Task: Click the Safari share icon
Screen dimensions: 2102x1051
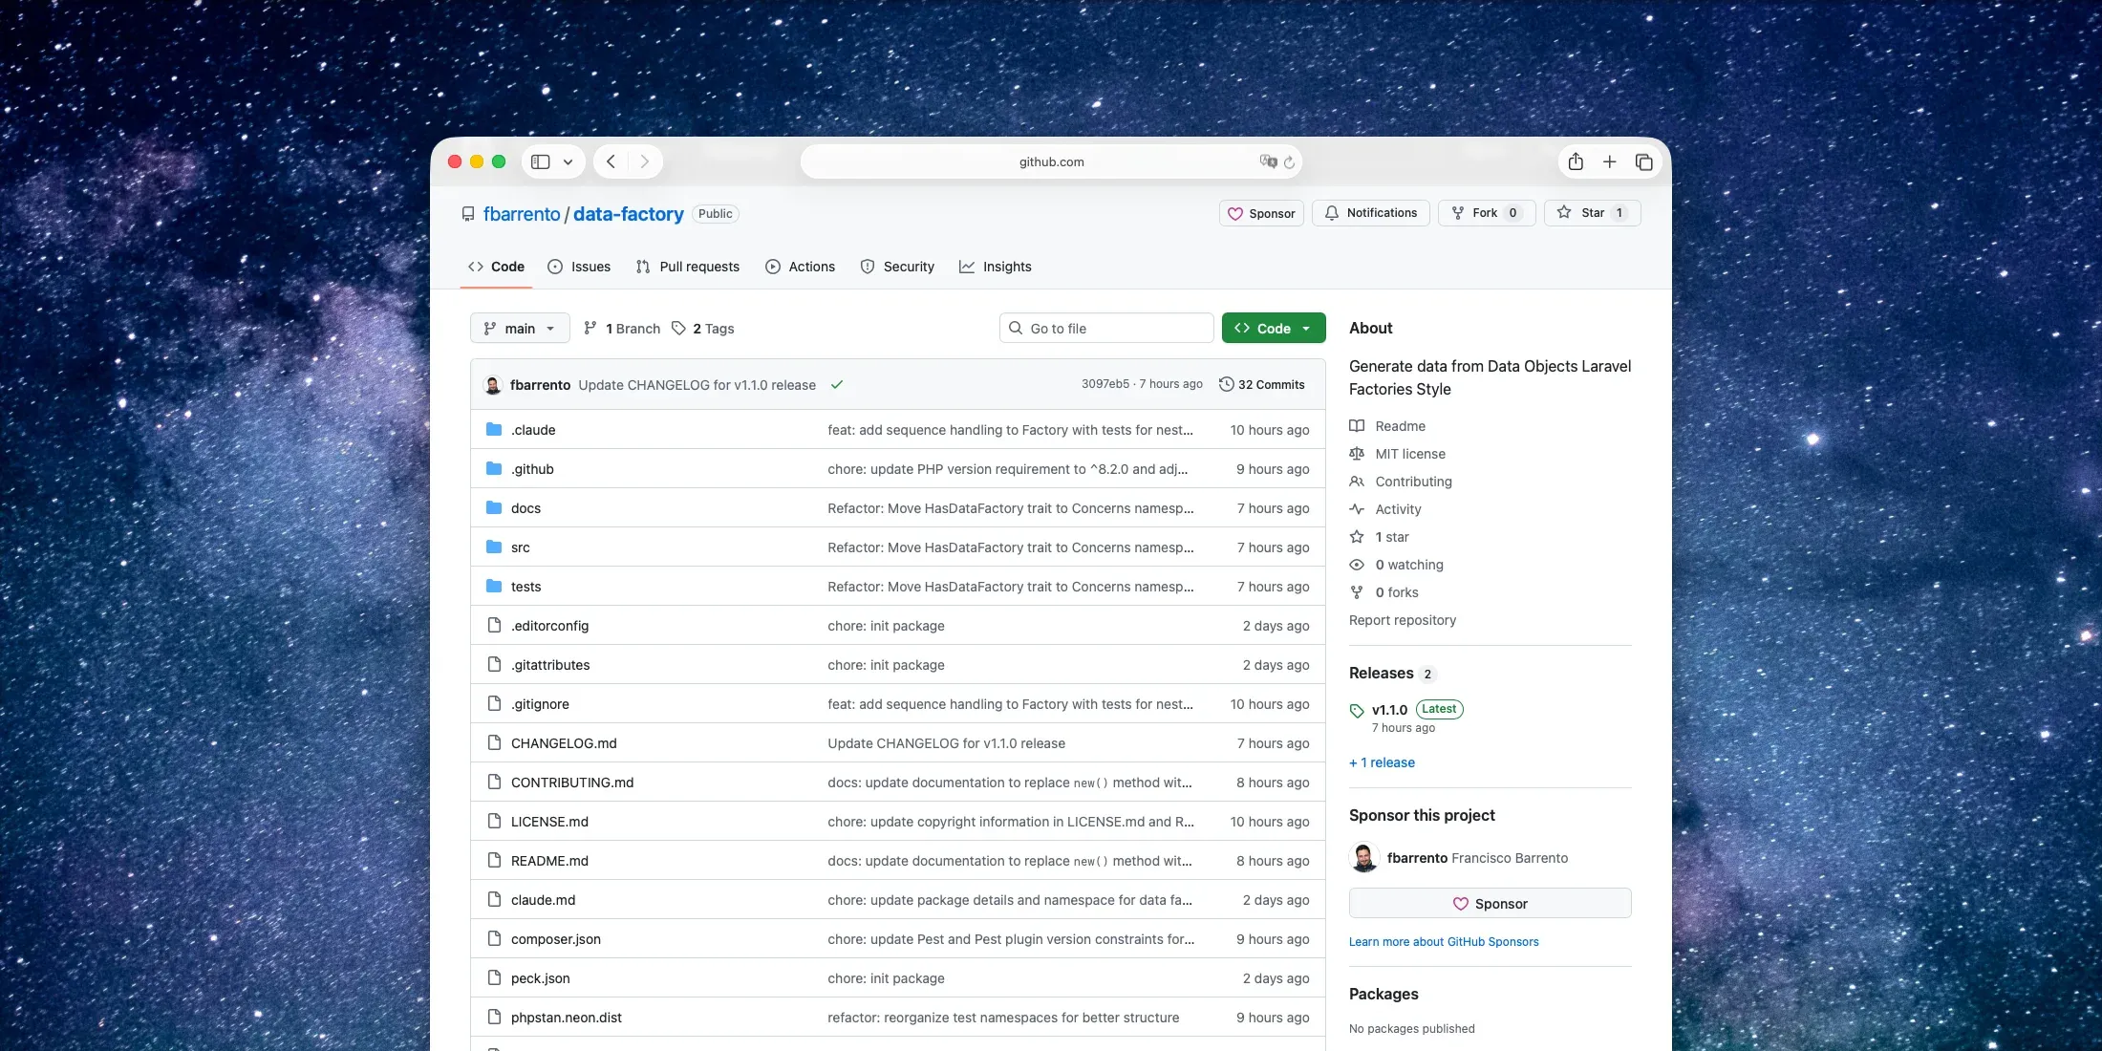Action: (1576, 161)
